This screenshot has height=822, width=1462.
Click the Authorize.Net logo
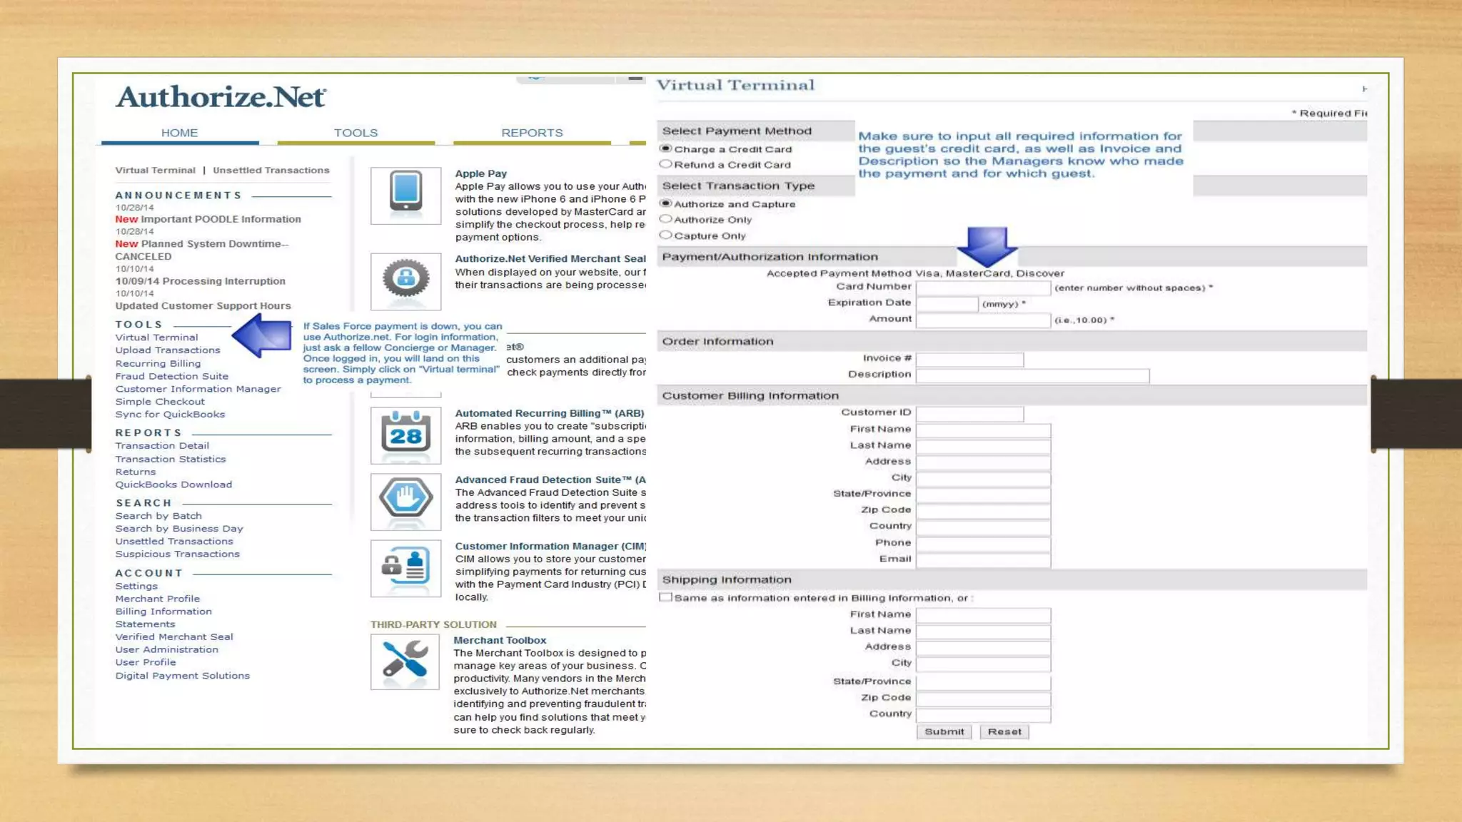point(221,97)
